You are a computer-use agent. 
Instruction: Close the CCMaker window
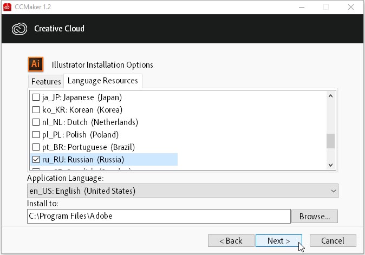[x=351, y=7]
